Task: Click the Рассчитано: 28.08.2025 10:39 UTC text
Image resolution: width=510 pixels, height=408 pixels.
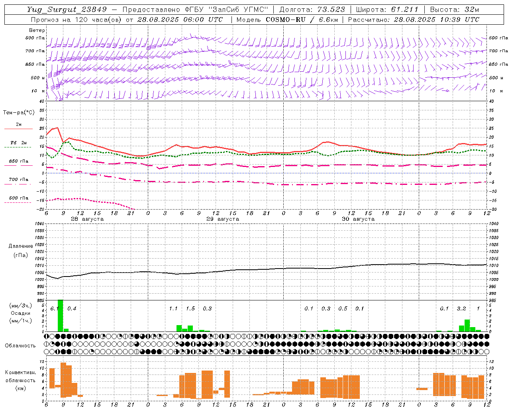Action: (x=414, y=20)
